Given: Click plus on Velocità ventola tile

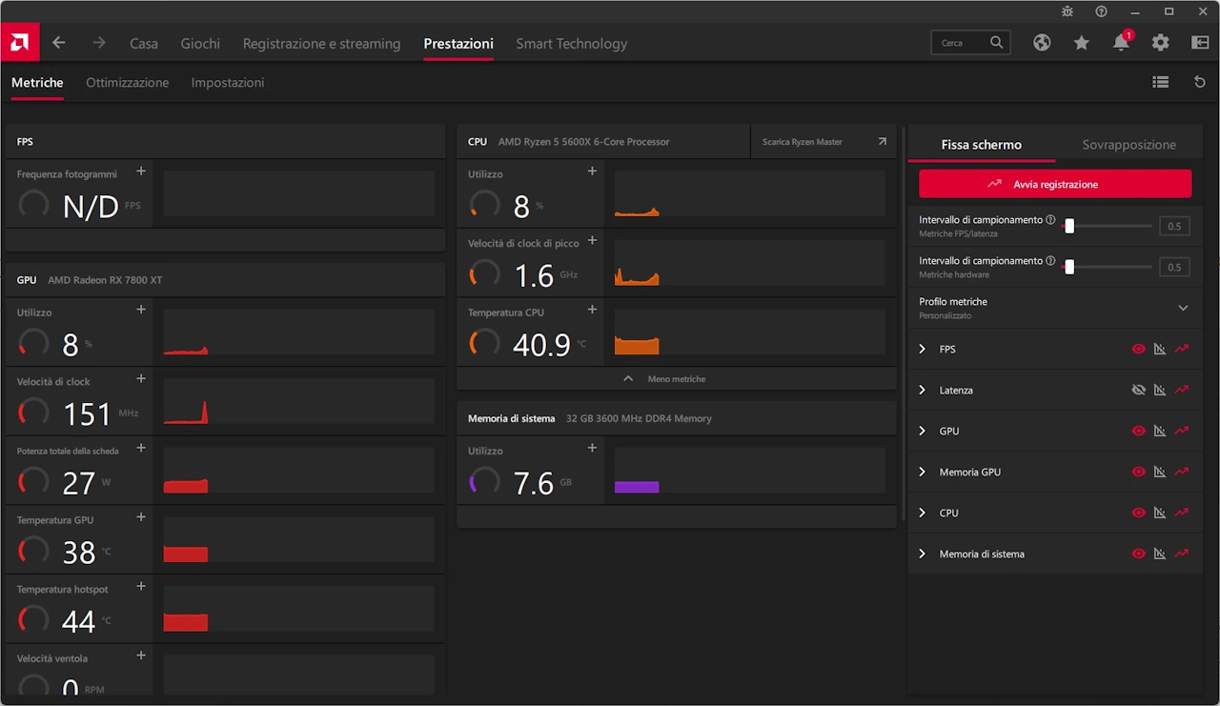Looking at the screenshot, I should (141, 656).
